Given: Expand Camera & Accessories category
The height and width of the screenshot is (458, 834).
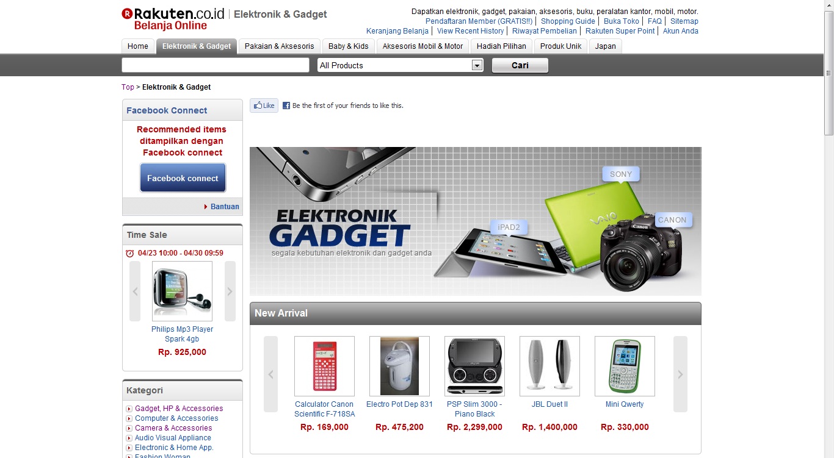Looking at the screenshot, I should (x=129, y=428).
